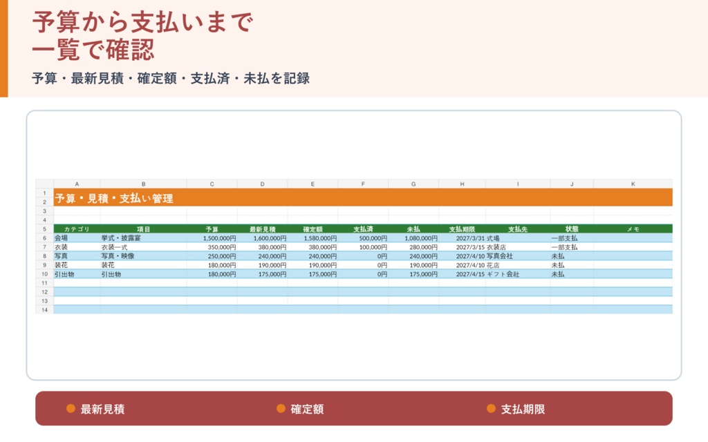This screenshot has height=442, width=708.
Task: Click the 支払済 header cell
Action: click(x=363, y=229)
